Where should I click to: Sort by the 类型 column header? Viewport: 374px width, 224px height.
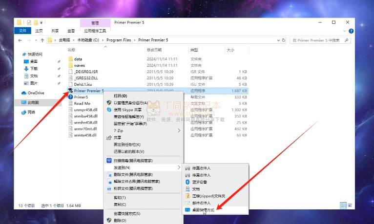coord(194,50)
